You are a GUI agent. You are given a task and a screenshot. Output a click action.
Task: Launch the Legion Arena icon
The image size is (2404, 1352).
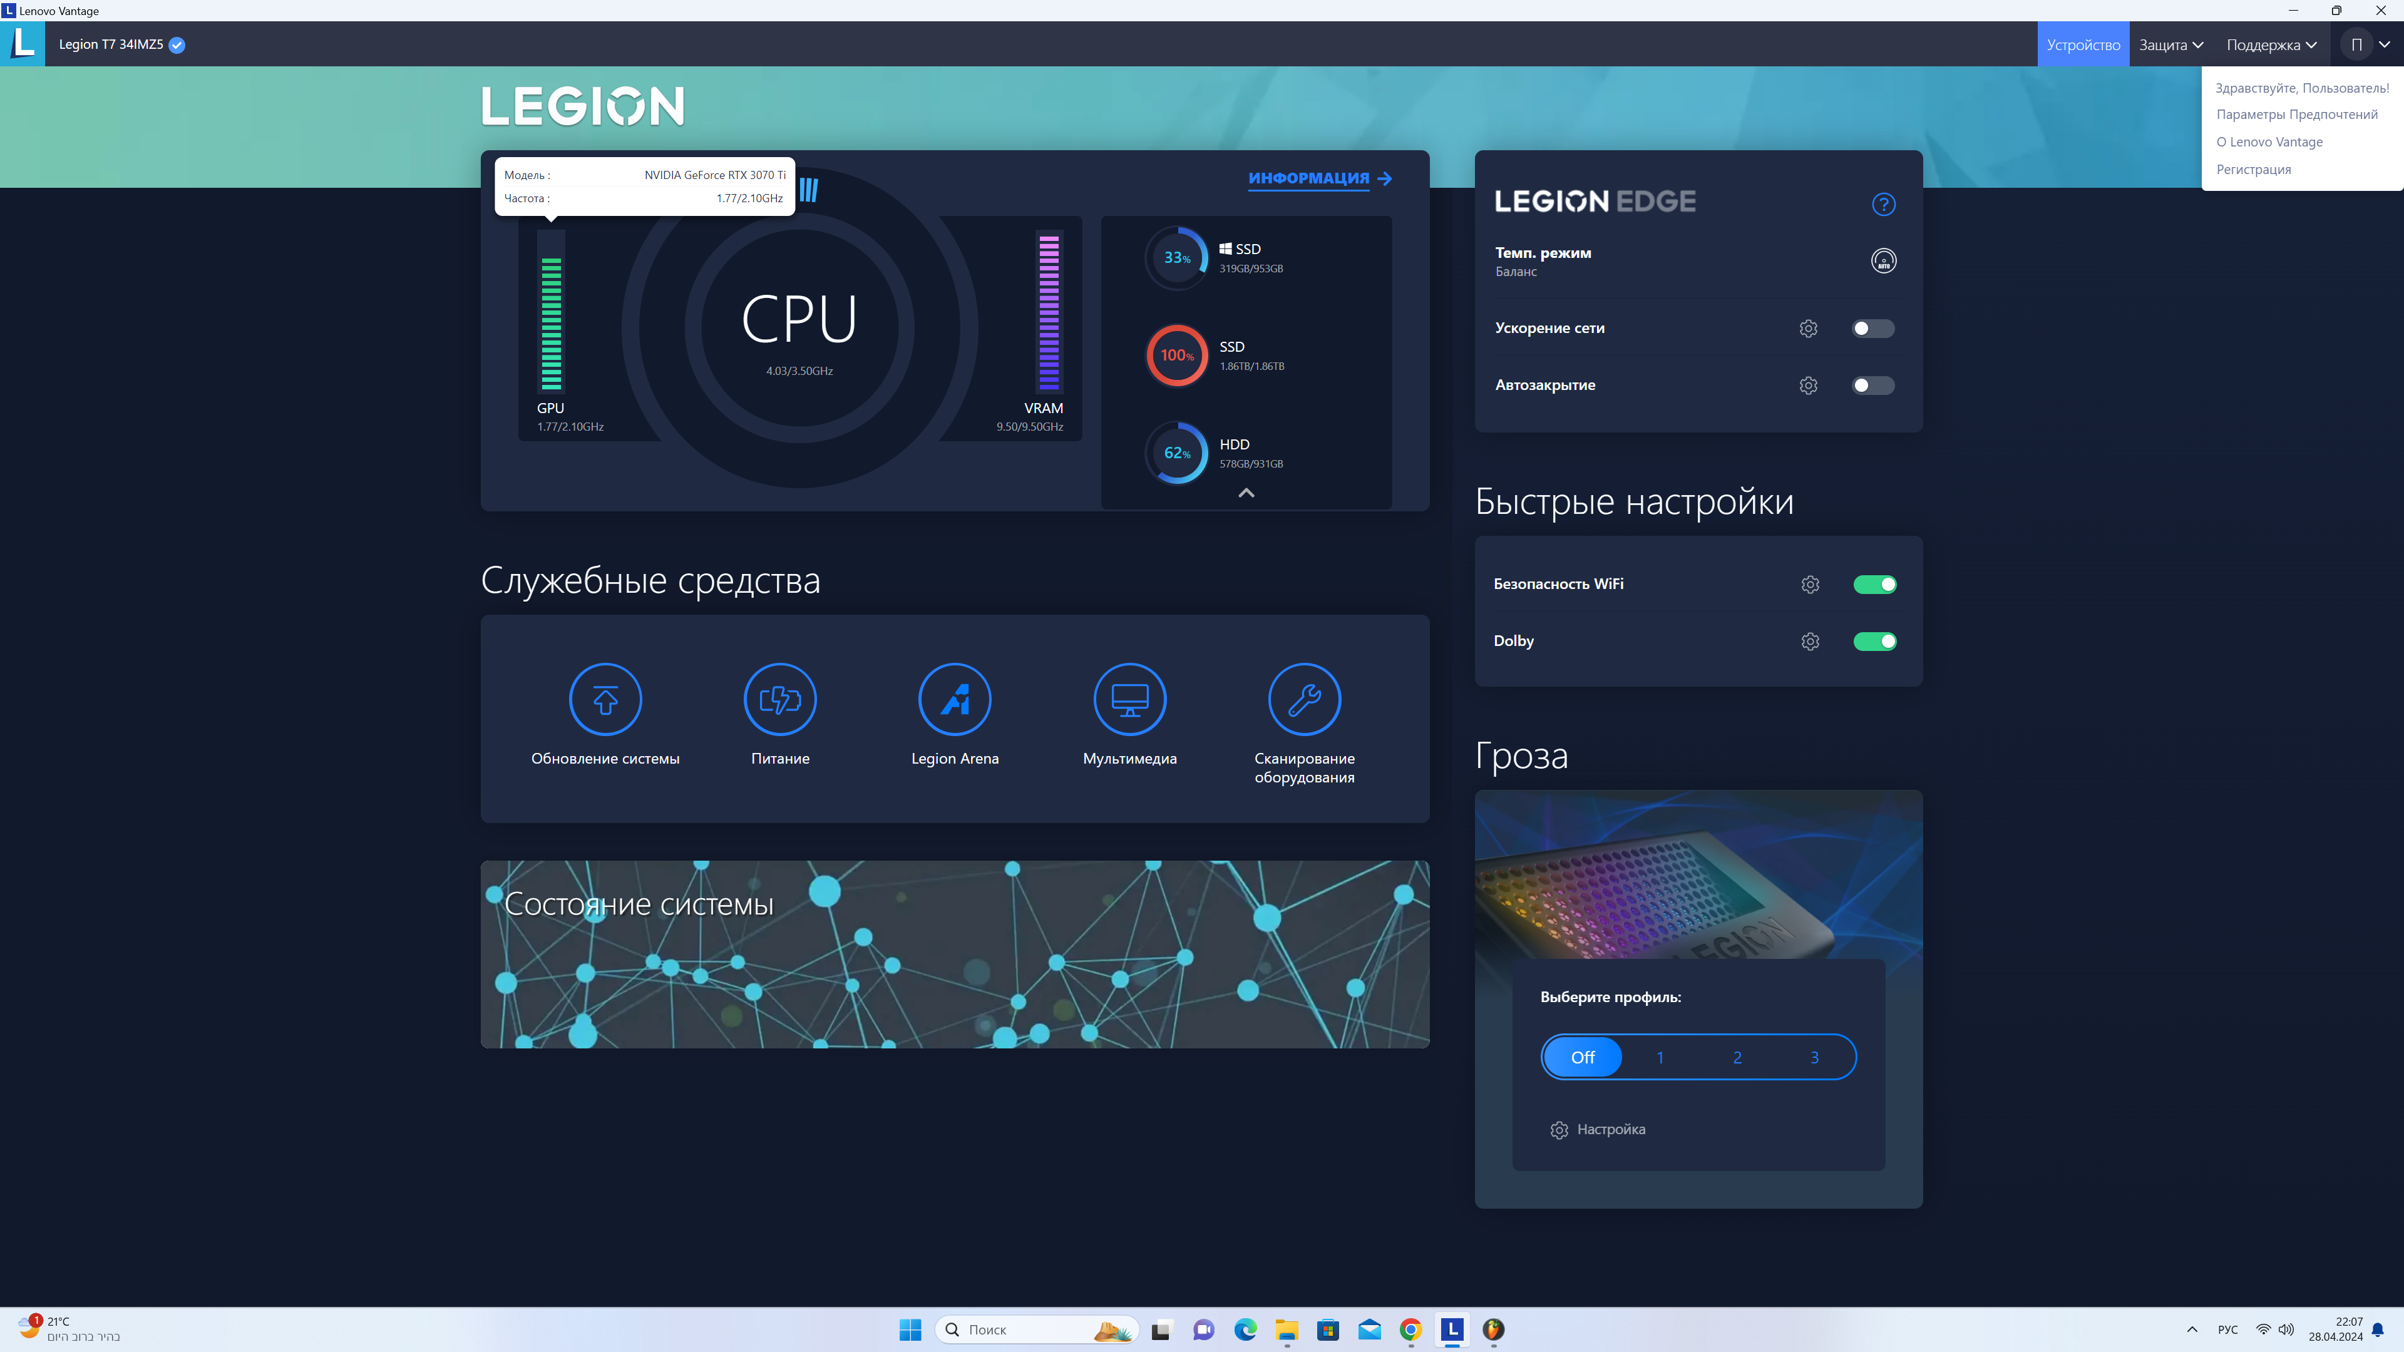(953, 699)
